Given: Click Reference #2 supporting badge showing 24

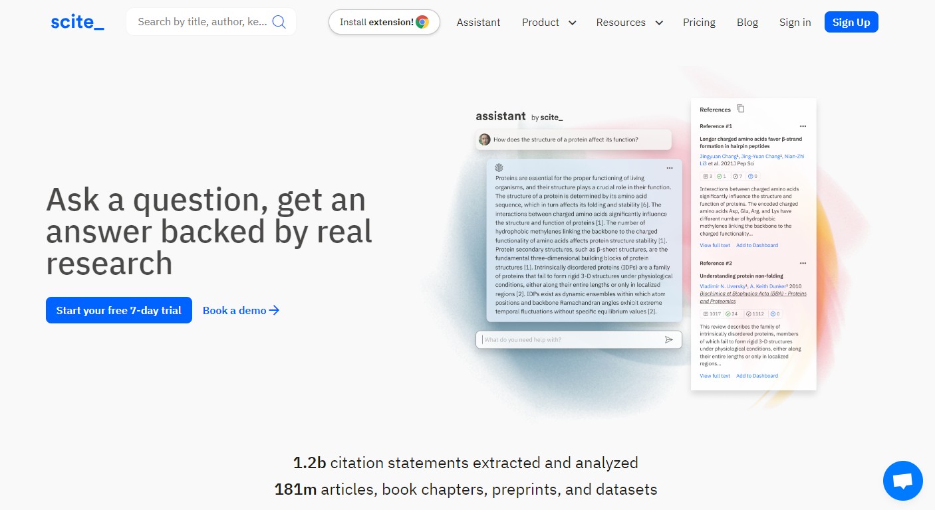Looking at the screenshot, I should 732,313.
